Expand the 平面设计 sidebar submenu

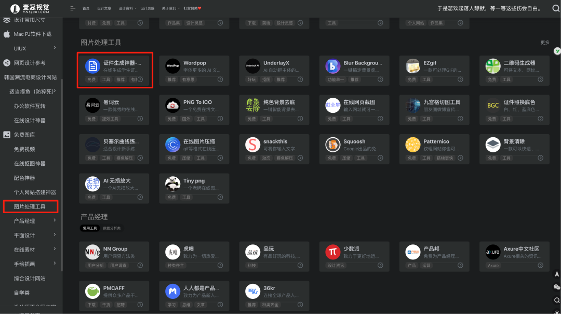tap(55, 234)
